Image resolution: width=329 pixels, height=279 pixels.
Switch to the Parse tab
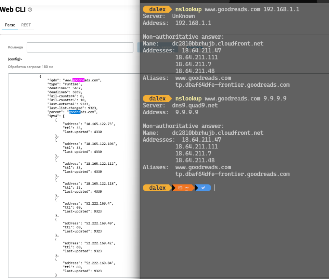[10, 25]
